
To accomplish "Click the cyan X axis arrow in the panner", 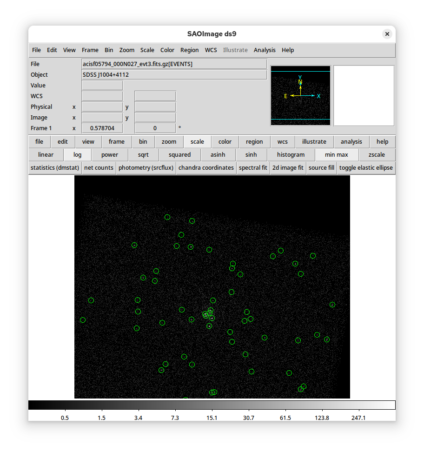I will point(310,96).
